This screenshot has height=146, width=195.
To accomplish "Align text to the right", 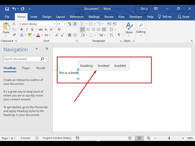I will click(x=93, y=29).
